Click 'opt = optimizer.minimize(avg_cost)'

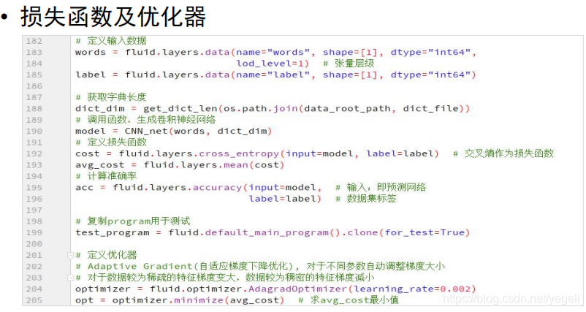180,300
